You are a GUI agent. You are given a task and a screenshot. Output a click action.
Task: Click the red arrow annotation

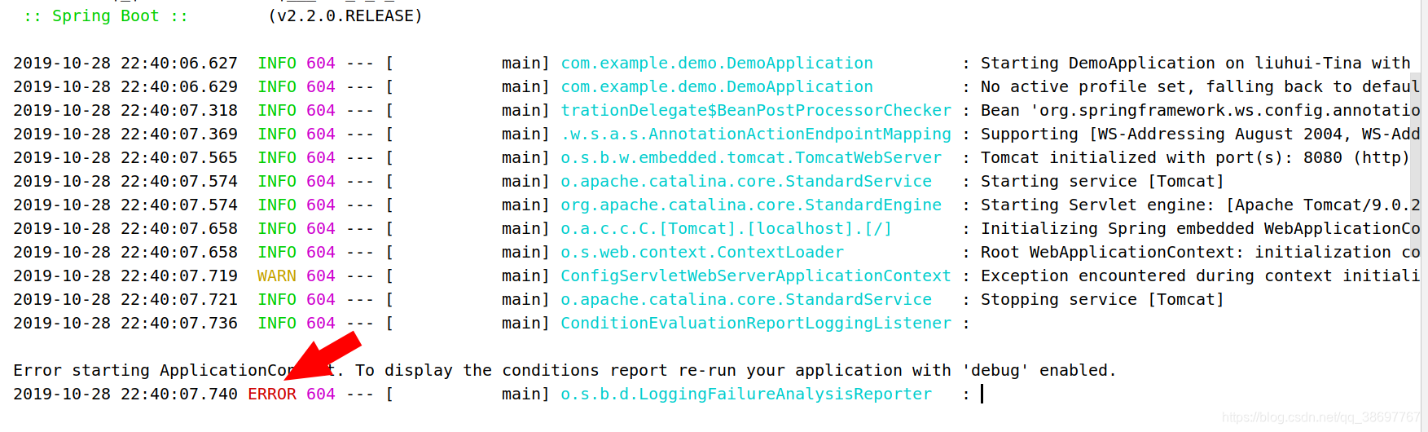point(323,355)
